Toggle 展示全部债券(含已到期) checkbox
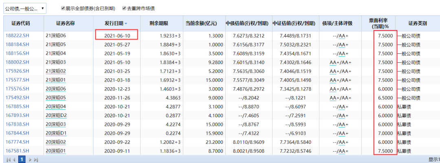This screenshot has width=440, height=163. [63, 8]
